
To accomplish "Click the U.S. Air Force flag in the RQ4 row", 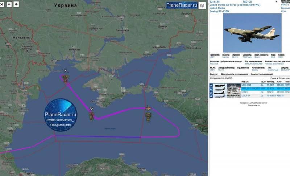I will [234, 85].
